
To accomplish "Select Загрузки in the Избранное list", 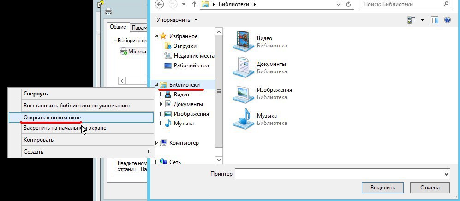I will 185,46.
